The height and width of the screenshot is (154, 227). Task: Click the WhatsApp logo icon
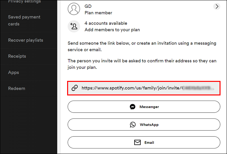point(132,125)
